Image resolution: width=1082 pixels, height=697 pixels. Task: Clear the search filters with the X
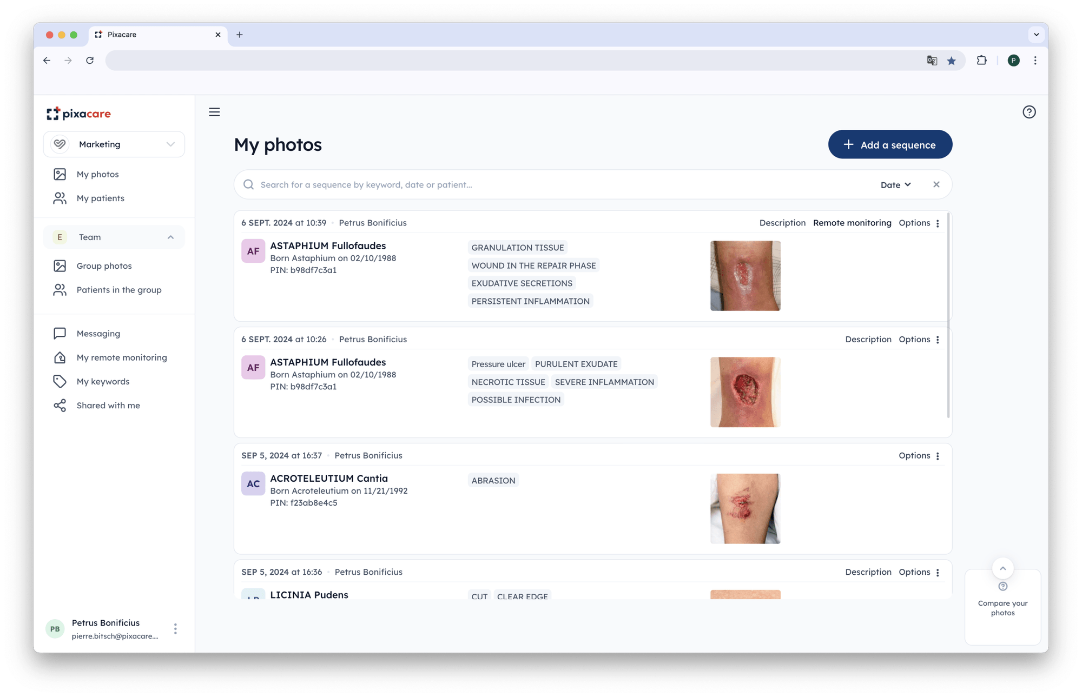pos(936,184)
